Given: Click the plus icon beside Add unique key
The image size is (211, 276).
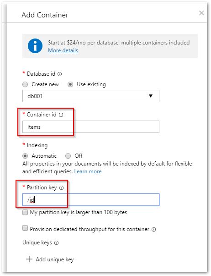Looking at the screenshot, I should 29,259.
